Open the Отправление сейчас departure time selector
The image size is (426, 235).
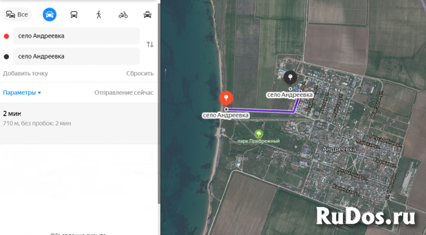[124, 93]
